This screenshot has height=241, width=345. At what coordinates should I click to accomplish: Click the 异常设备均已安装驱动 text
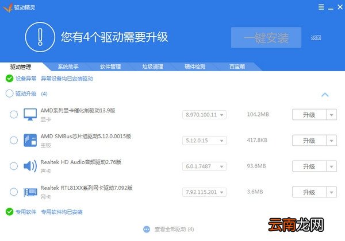[x=67, y=79]
